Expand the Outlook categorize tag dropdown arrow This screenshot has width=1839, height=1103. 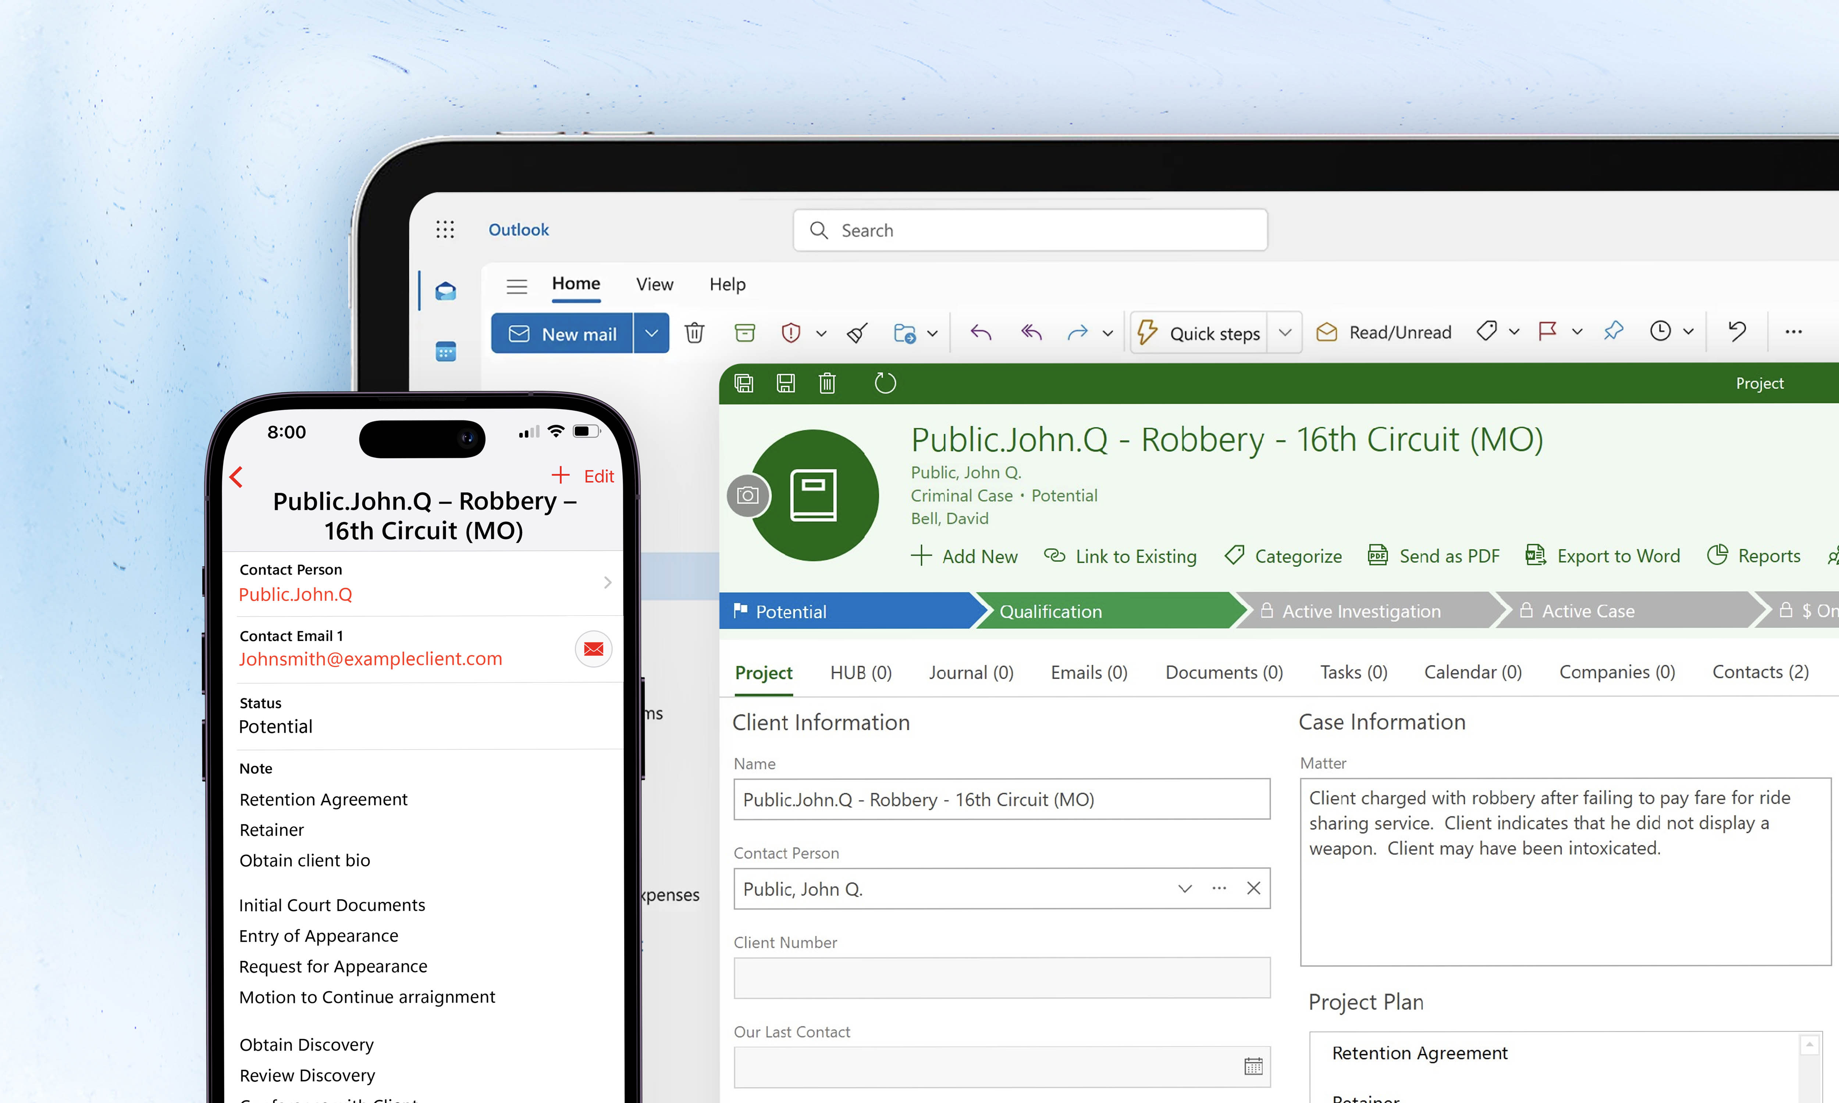point(1513,332)
